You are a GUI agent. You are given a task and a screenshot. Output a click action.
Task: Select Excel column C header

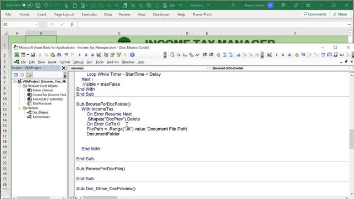coord(119,33)
